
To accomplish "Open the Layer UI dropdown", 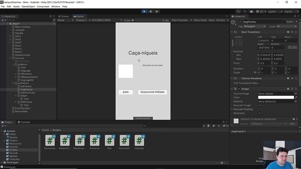I will tap(286, 26).
